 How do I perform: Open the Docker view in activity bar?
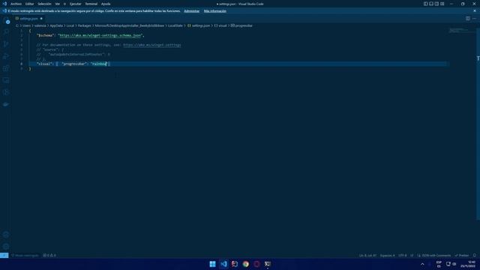tap(6, 104)
